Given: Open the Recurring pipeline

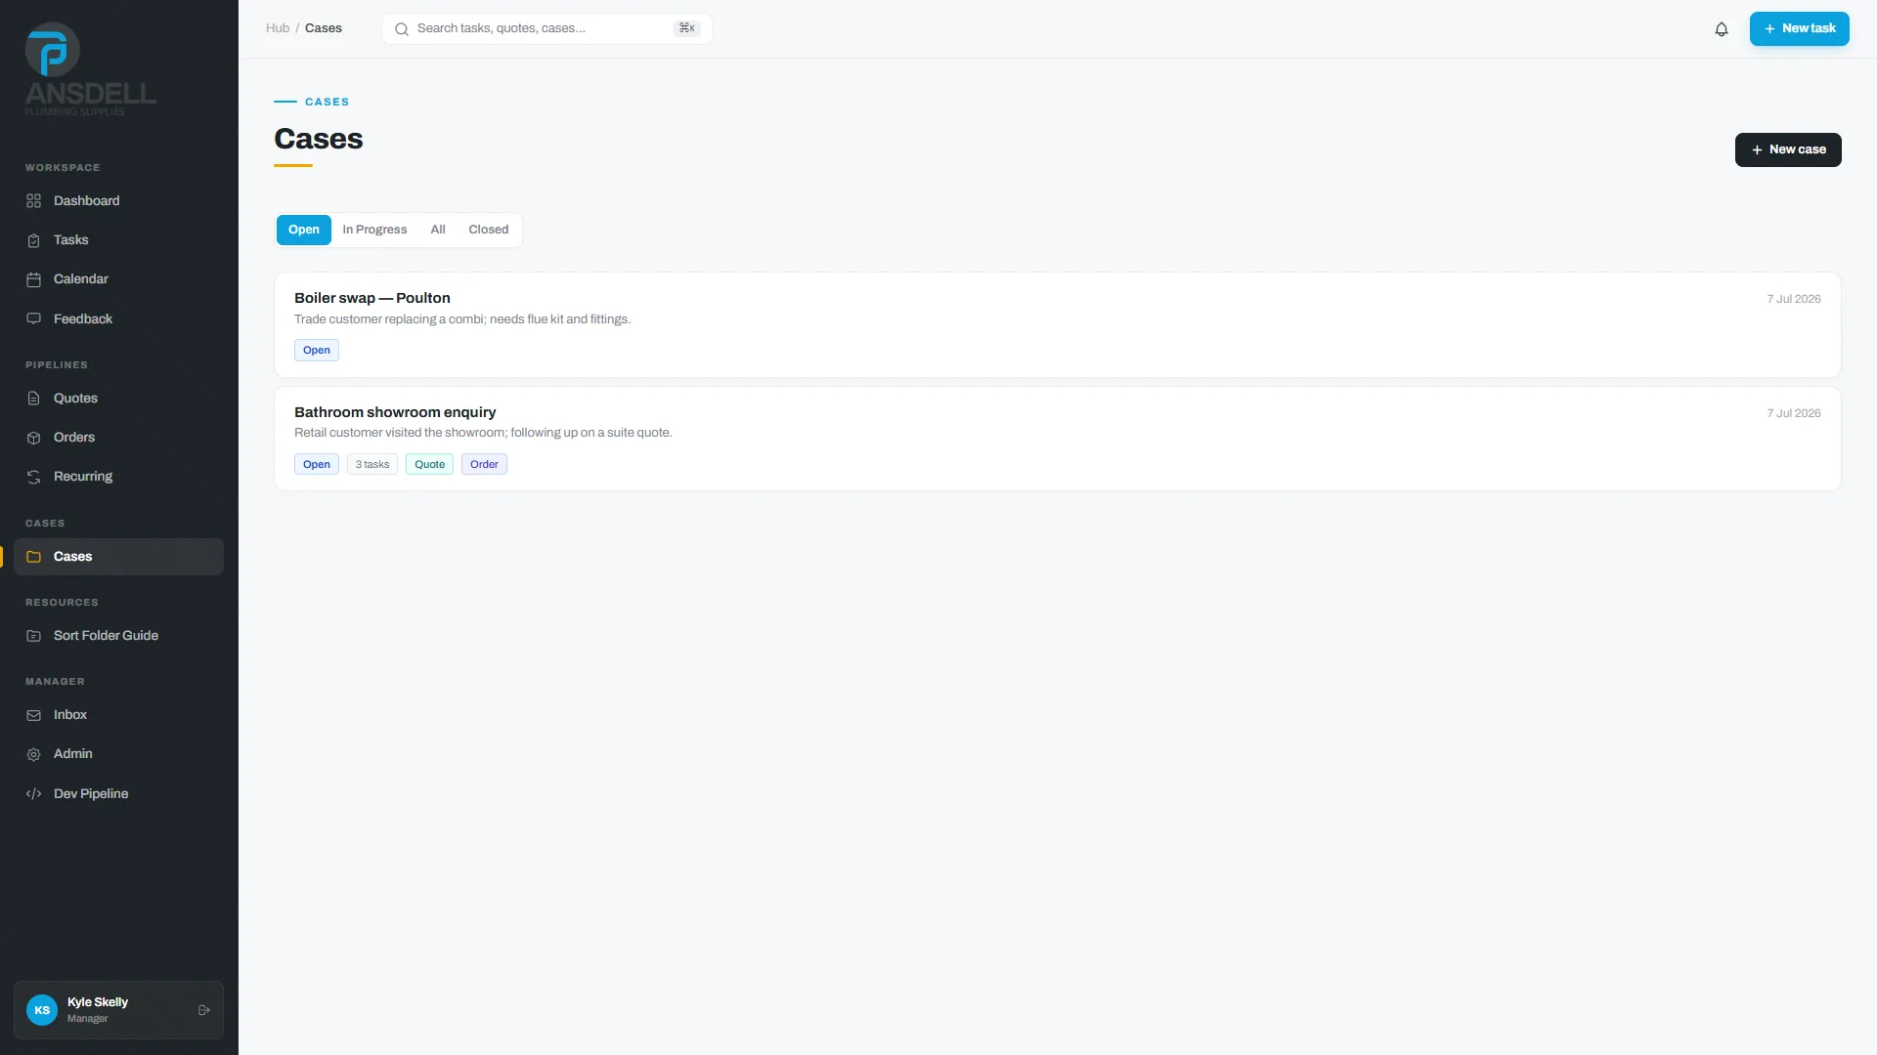Looking at the screenshot, I should point(118,477).
